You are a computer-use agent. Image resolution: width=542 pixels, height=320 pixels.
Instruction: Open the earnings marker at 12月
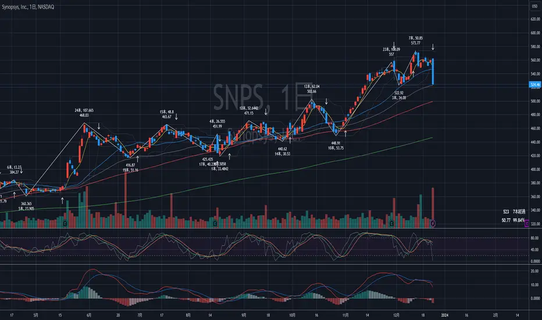click(391, 224)
